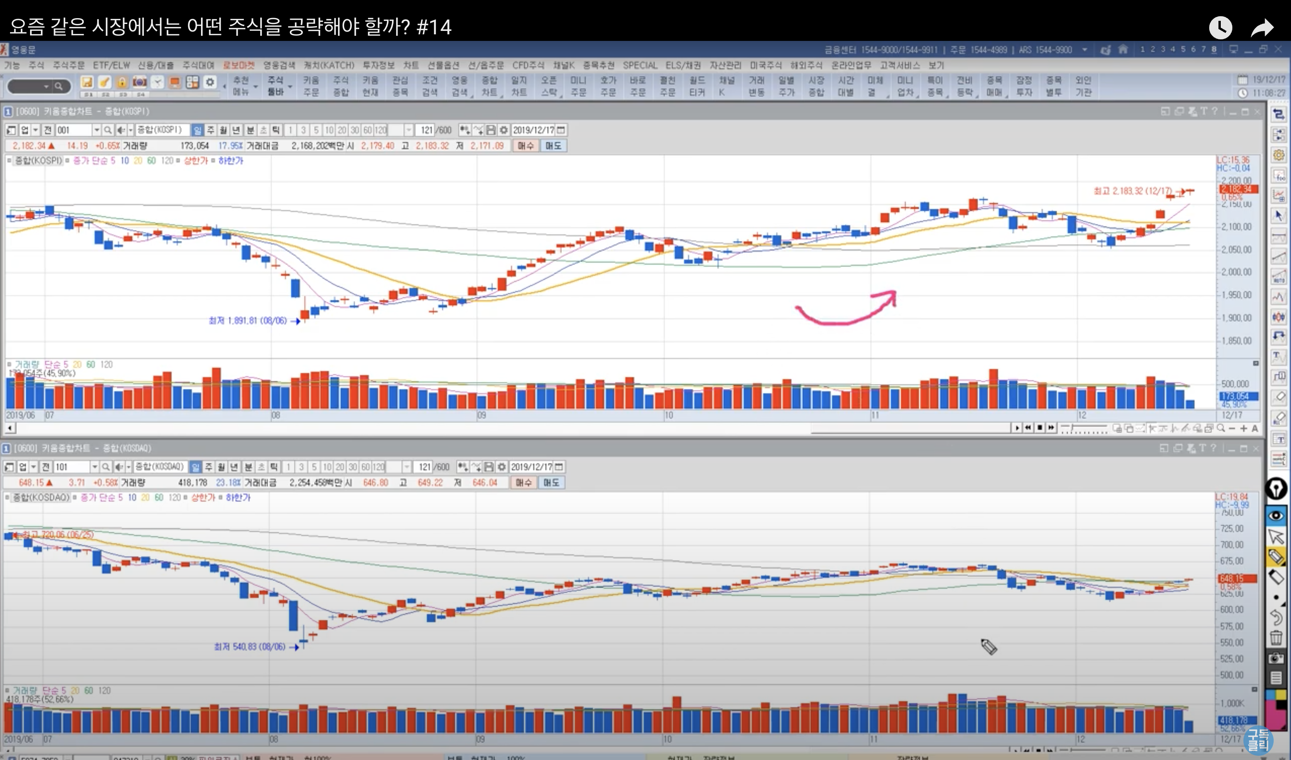Open the 투자정보 menu
This screenshot has height=760, width=1291.
tap(378, 66)
